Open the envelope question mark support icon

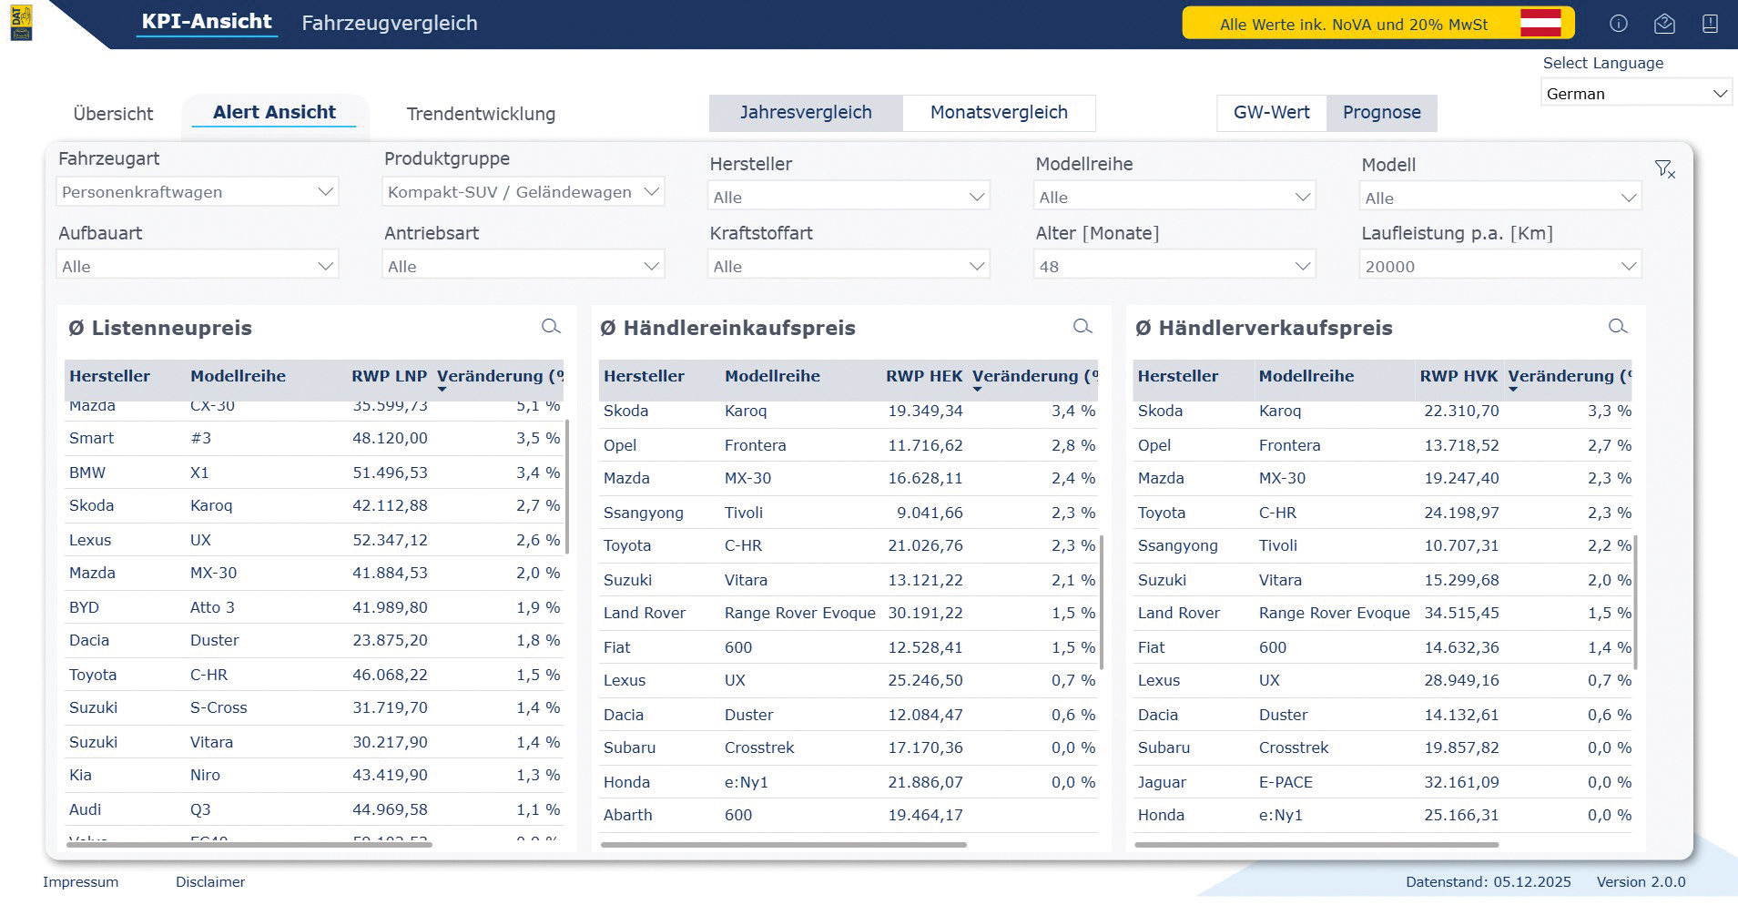(1664, 24)
